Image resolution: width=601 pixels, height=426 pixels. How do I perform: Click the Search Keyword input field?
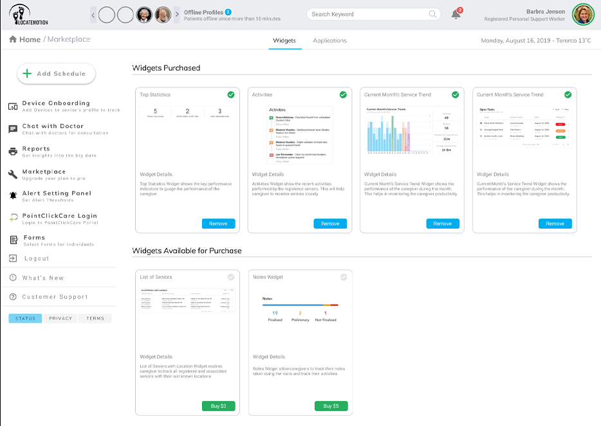[x=367, y=14]
